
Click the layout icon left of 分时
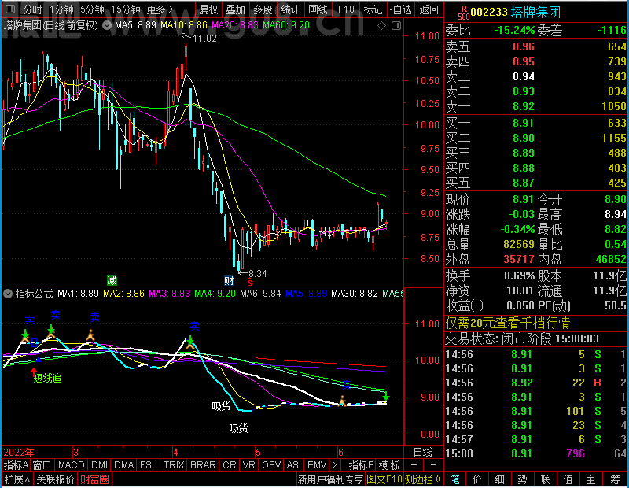(x=10, y=9)
